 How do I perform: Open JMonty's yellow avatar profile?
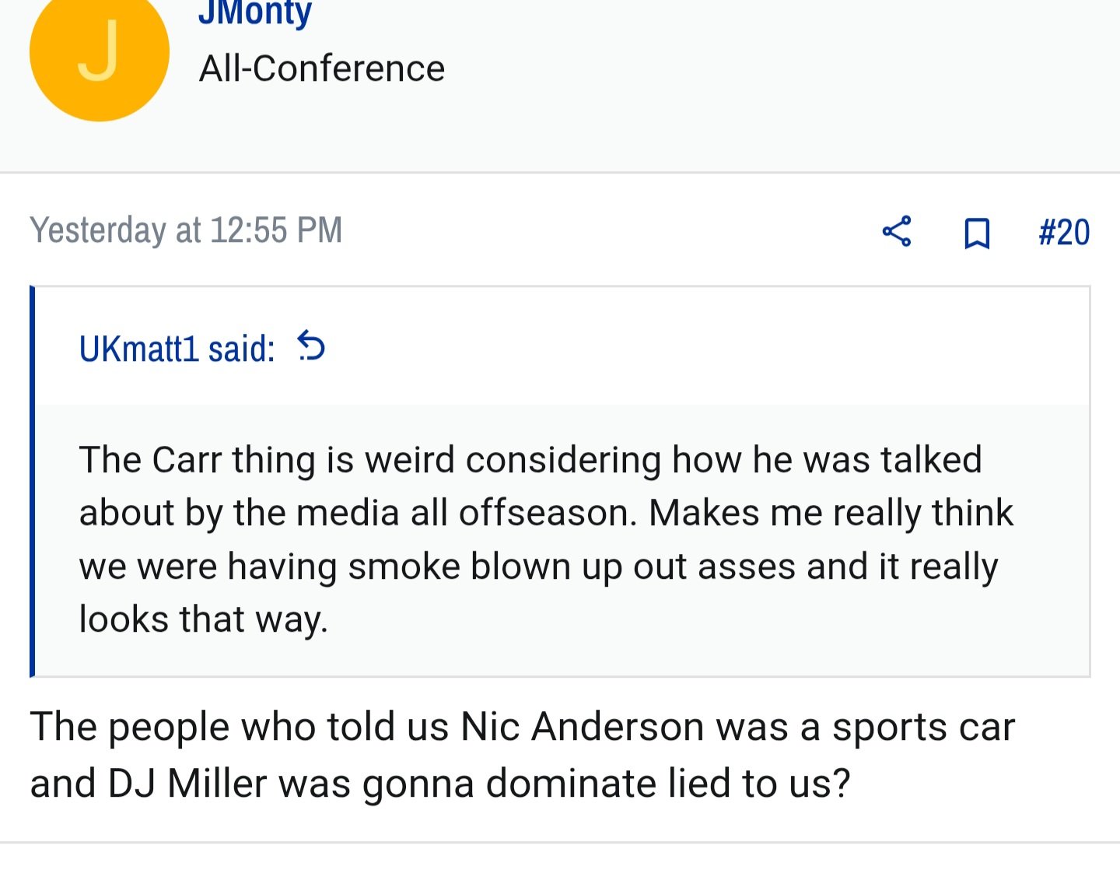click(100, 51)
